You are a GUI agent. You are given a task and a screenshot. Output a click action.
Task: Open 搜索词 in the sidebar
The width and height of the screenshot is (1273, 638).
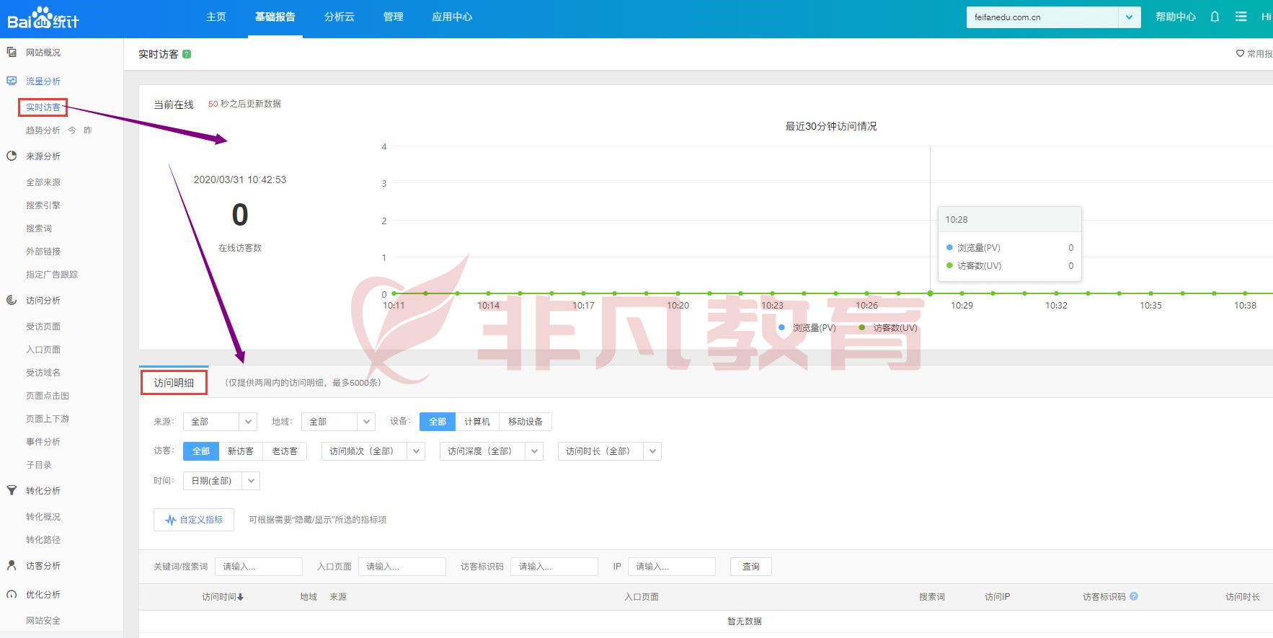pos(39,229)
